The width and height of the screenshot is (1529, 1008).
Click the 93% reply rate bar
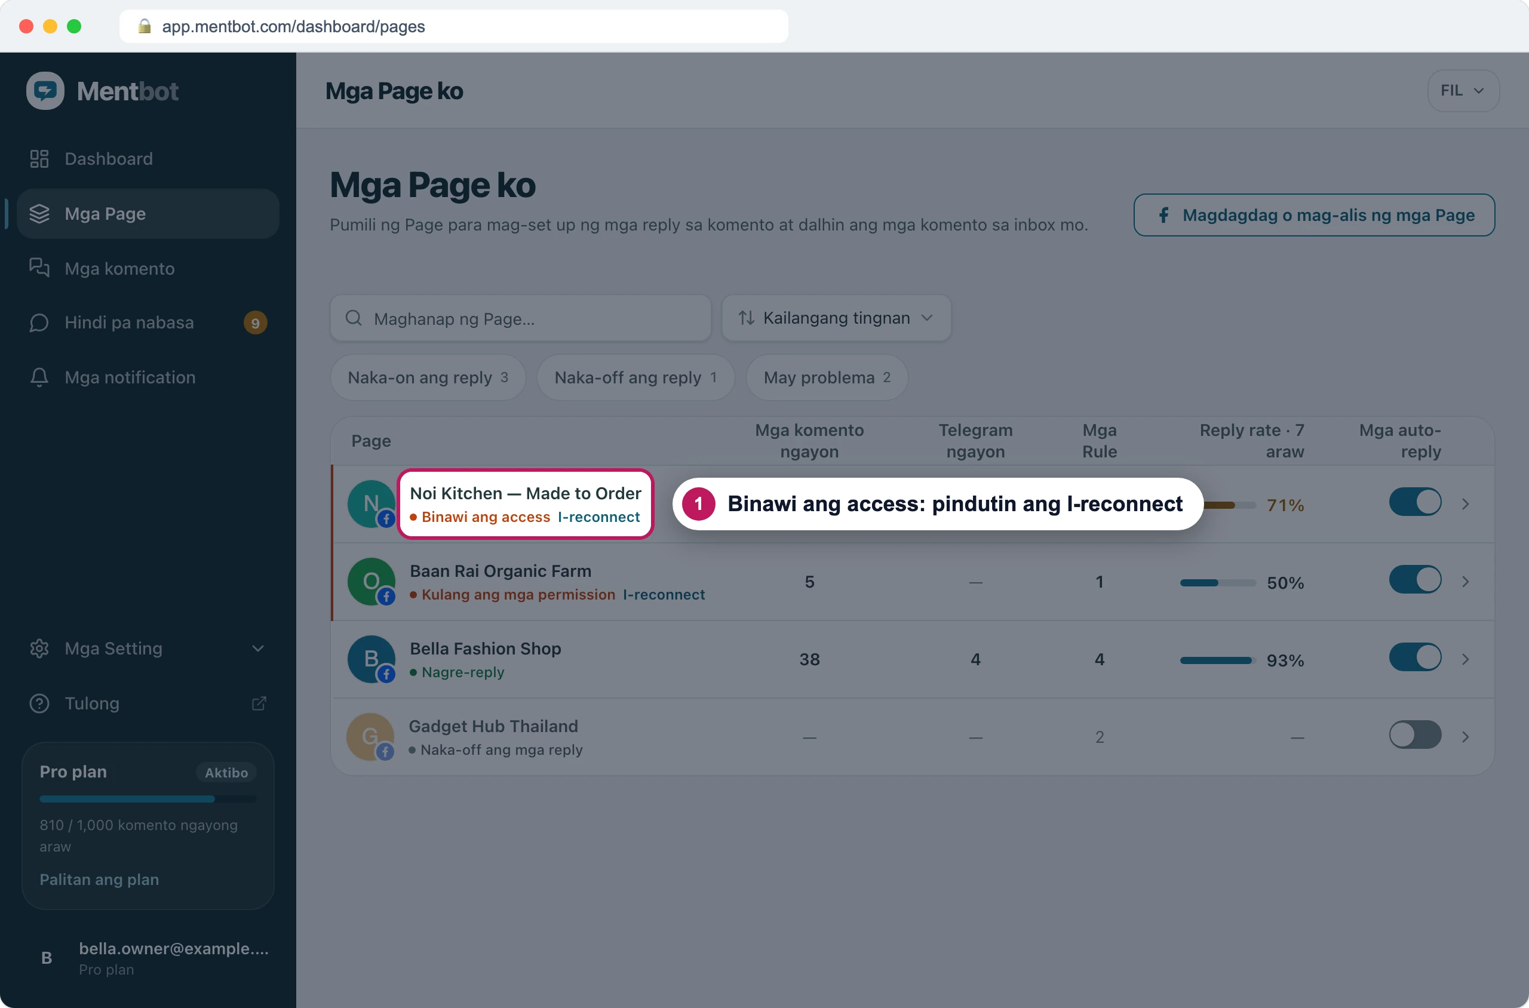coord(1218,660)
